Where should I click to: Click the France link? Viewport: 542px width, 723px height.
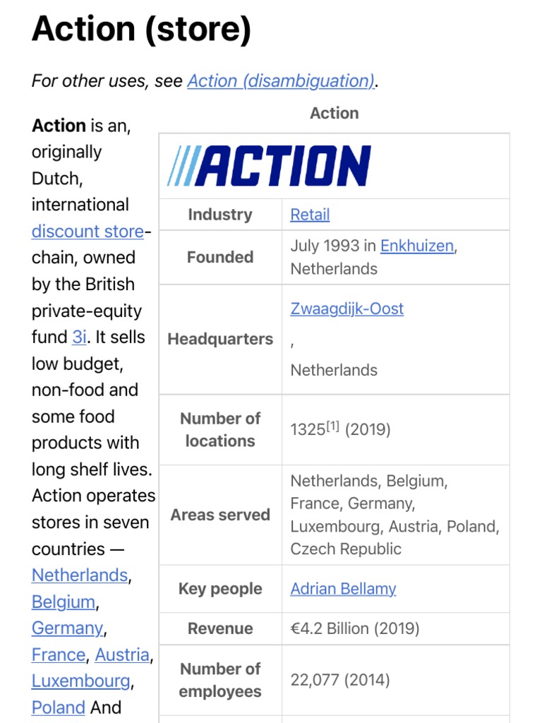59,655
